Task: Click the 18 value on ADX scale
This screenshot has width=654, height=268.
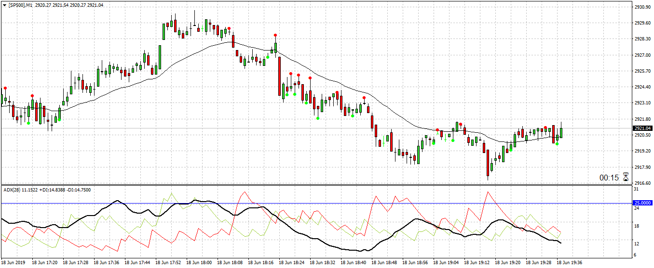Action: [x=637, y=226]
